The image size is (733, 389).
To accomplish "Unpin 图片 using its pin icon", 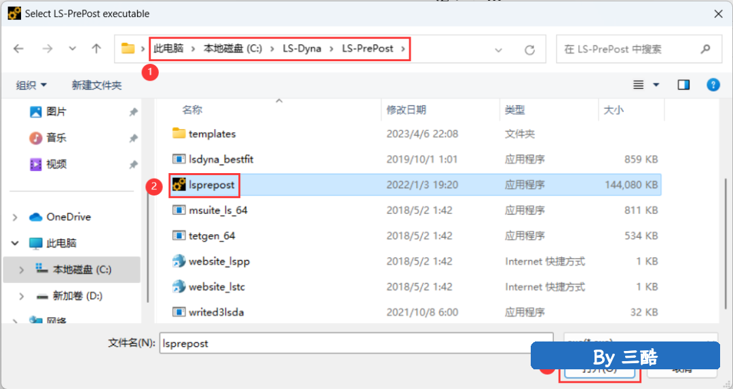I will point(134,112).
